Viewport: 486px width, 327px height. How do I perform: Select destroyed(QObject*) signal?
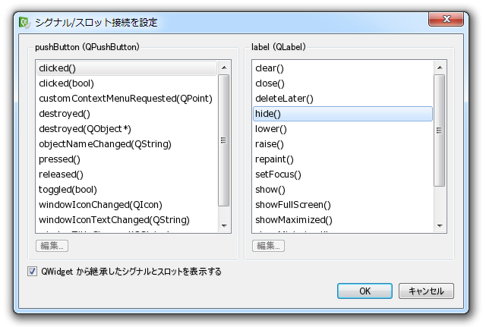coord(127,129)
